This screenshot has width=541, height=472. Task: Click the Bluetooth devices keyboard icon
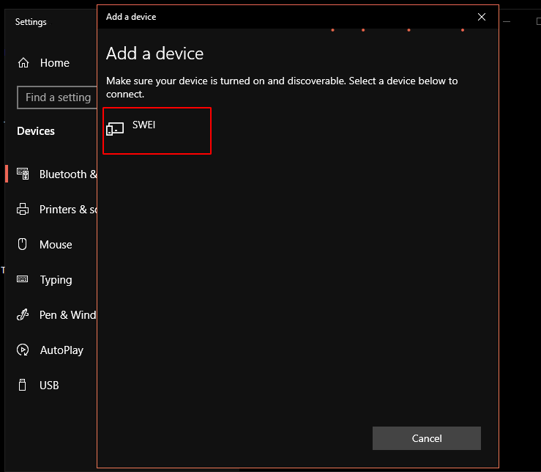[x=23, y=174]
